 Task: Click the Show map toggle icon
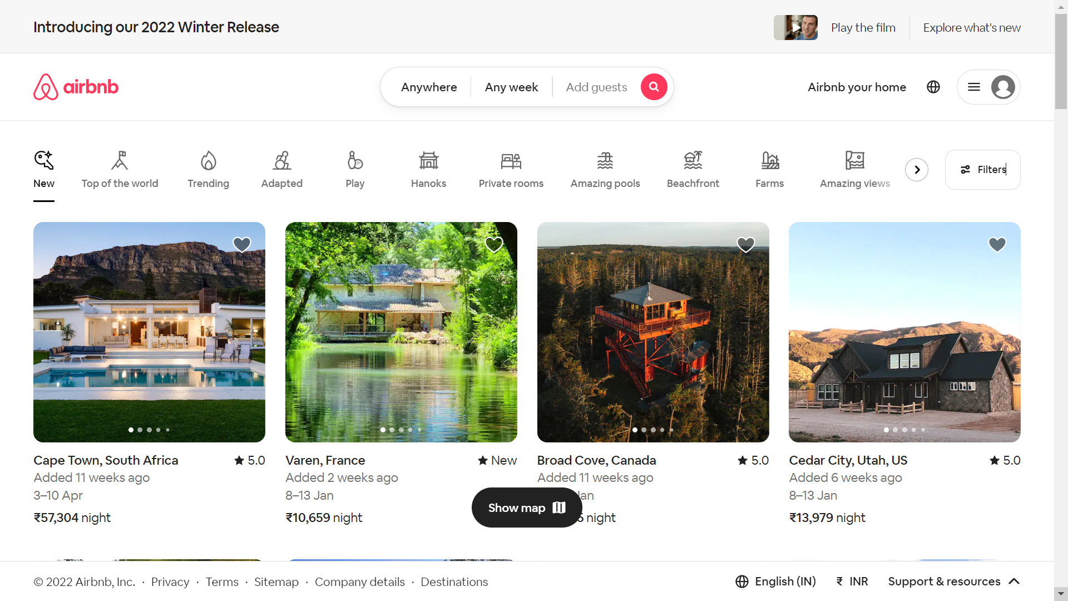tap(559, 507)
